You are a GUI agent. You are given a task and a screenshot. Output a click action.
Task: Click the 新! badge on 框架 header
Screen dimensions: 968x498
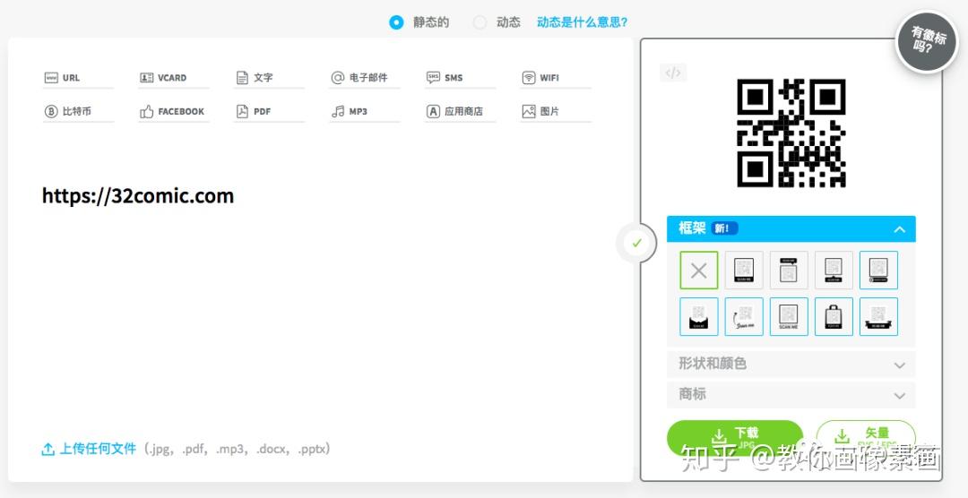tap(724, 228)
